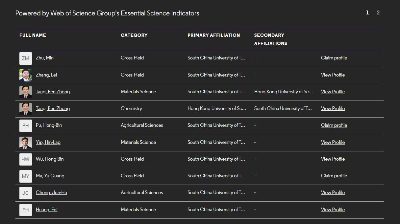
Task: Claim profile for Pu, Hong-Bin
Action: pyautogui.click(x=334, y=125)
